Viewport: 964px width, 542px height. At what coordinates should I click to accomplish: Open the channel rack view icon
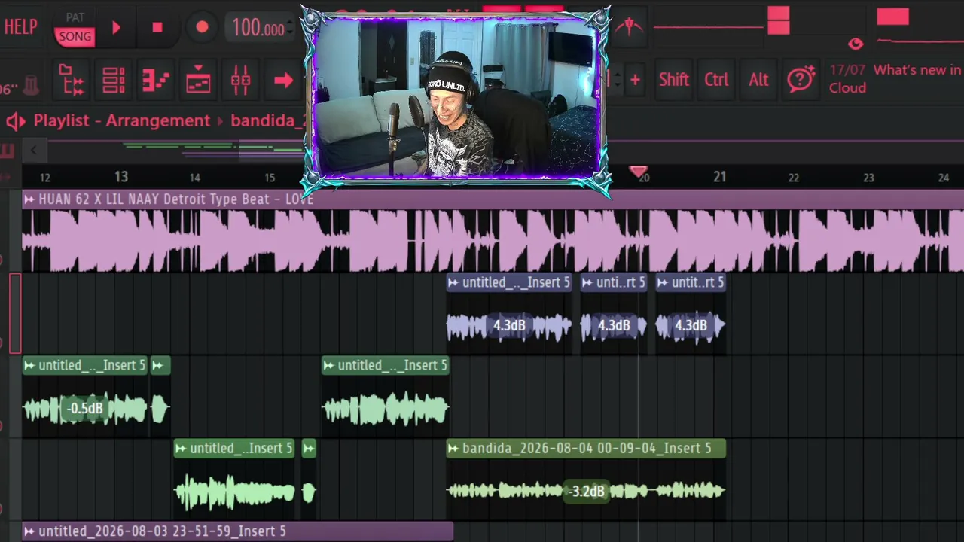(114, 80)
